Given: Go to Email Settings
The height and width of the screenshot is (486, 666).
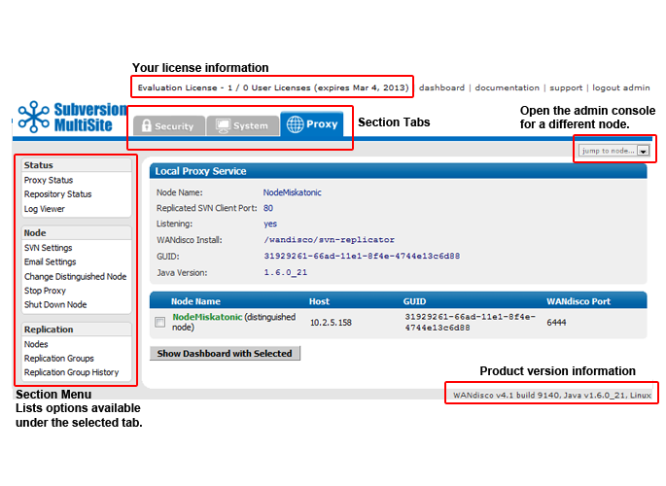Looking at the screenshot, I should [51, 261].
